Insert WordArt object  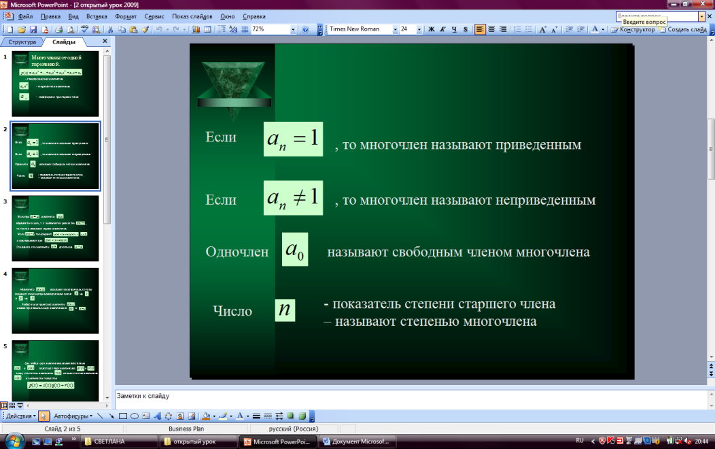point(157,416)
